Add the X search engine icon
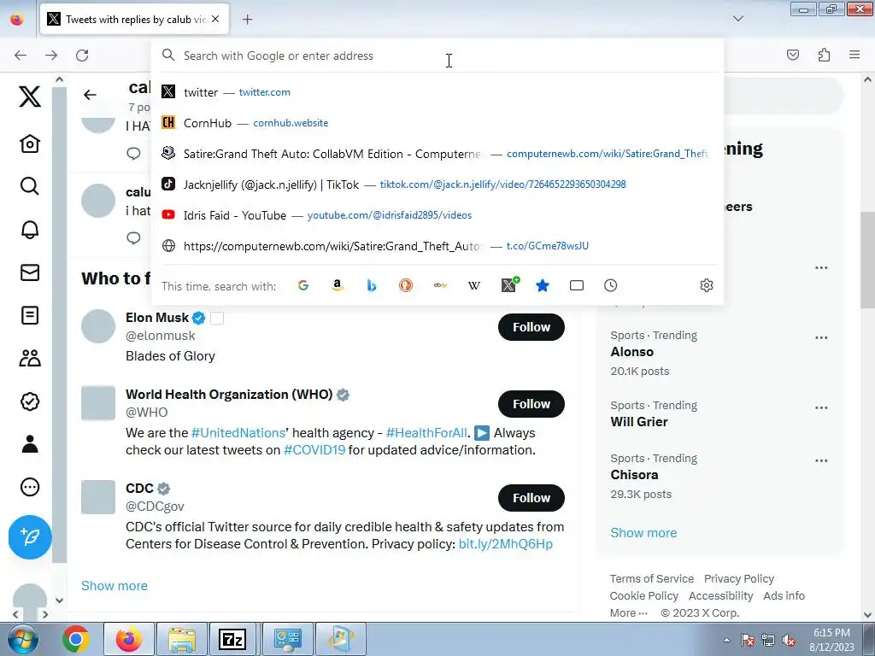Image resolution: width=875 pixels, height=656 pixels. click(x=509, y=285)
